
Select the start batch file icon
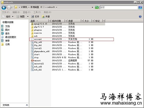(x=32, y=54)
